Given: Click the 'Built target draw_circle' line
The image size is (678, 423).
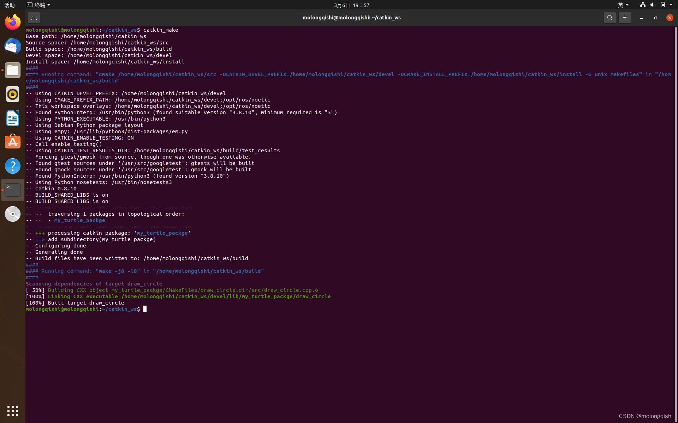Looking at the screenshot, I should (x=75, y=303).
